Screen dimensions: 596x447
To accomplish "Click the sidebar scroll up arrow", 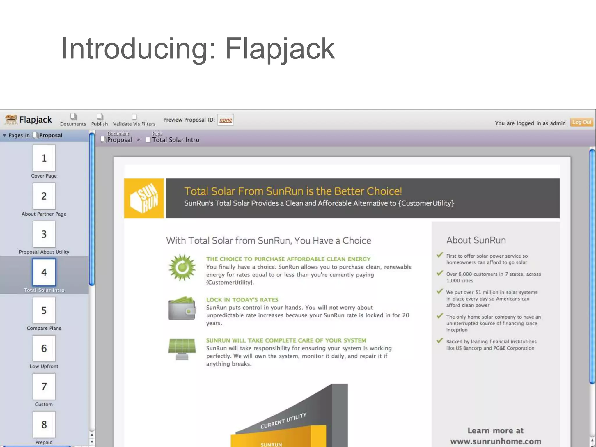I will coord(92,435).
